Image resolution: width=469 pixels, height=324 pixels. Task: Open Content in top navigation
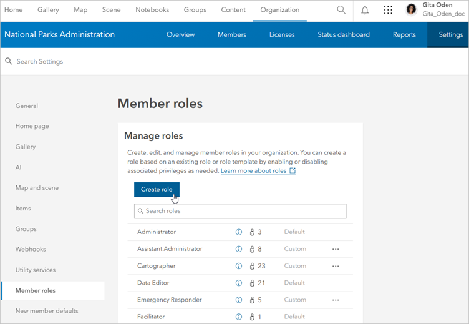[233, 10]
